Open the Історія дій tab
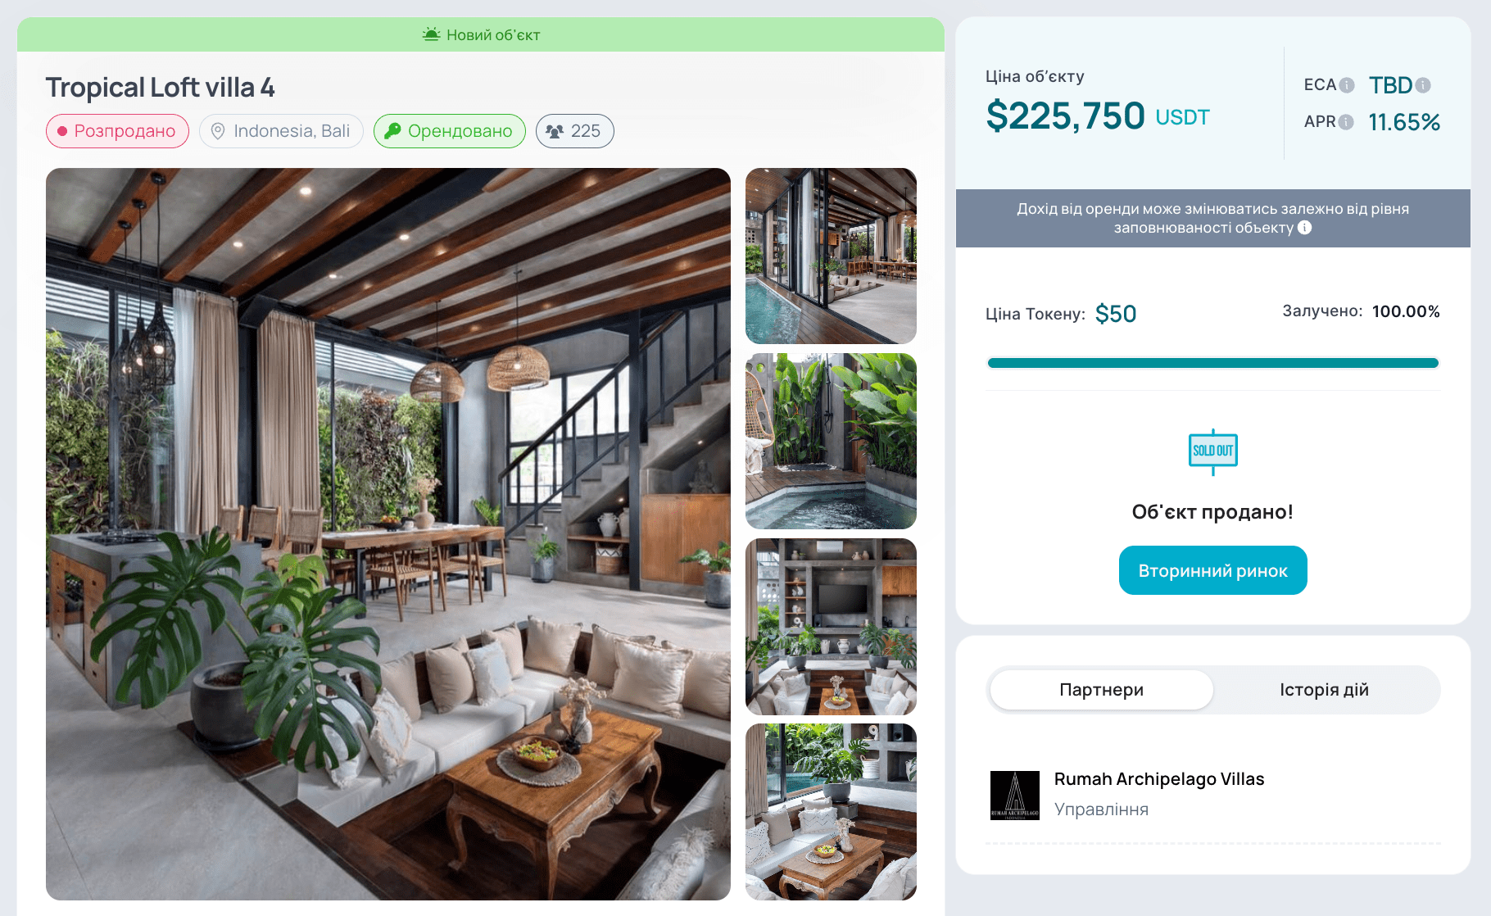Viewport: 1491px width, 916px height. pyautogui.click(x=1324, y=690)
